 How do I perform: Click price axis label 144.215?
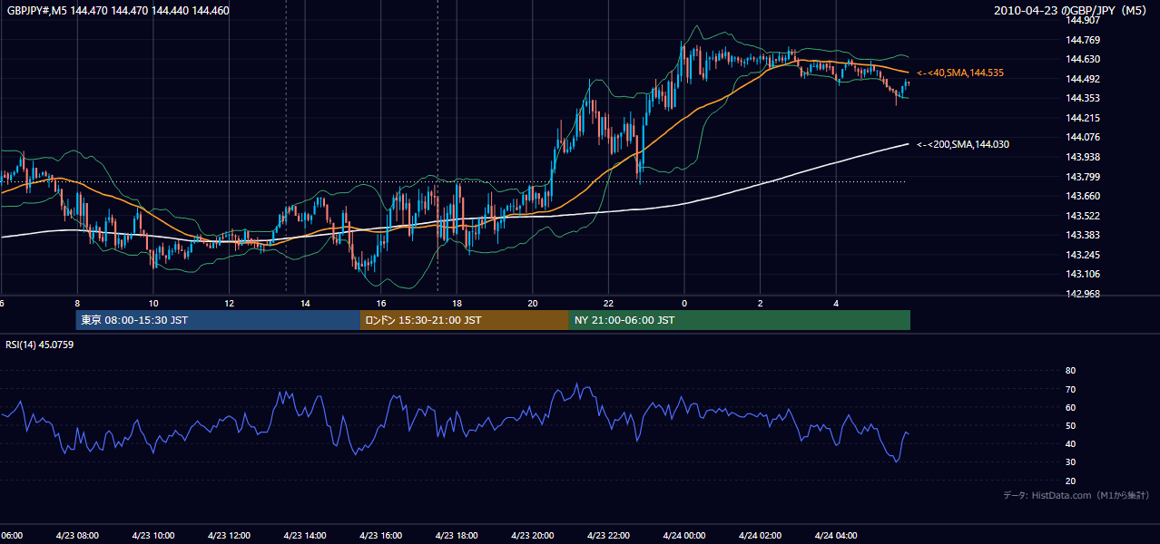[1082, 118]
